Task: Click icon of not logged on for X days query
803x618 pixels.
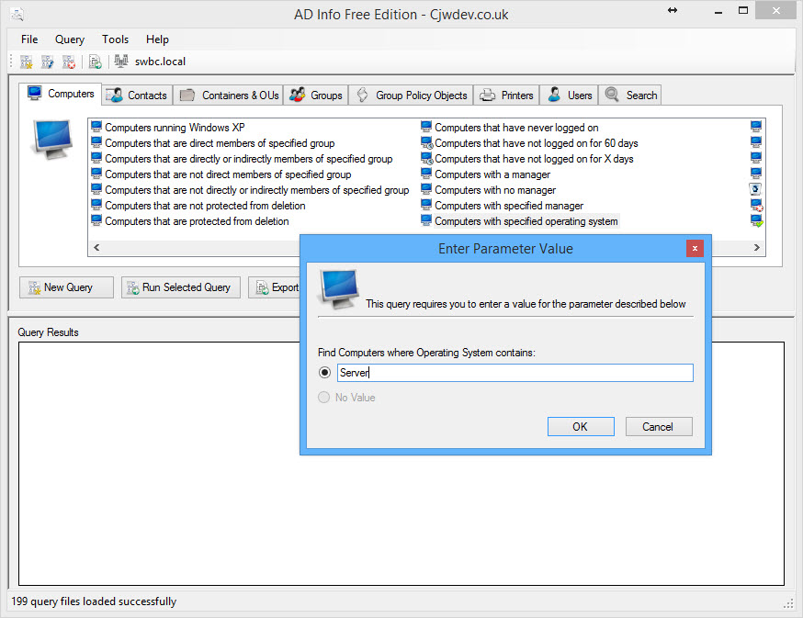Action: point(426,159)
